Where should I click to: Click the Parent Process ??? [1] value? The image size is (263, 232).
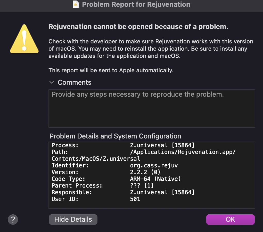click(142, 185)
